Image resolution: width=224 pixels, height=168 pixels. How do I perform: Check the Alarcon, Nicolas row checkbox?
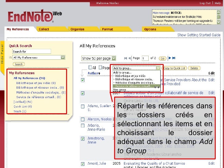(82, 119)
